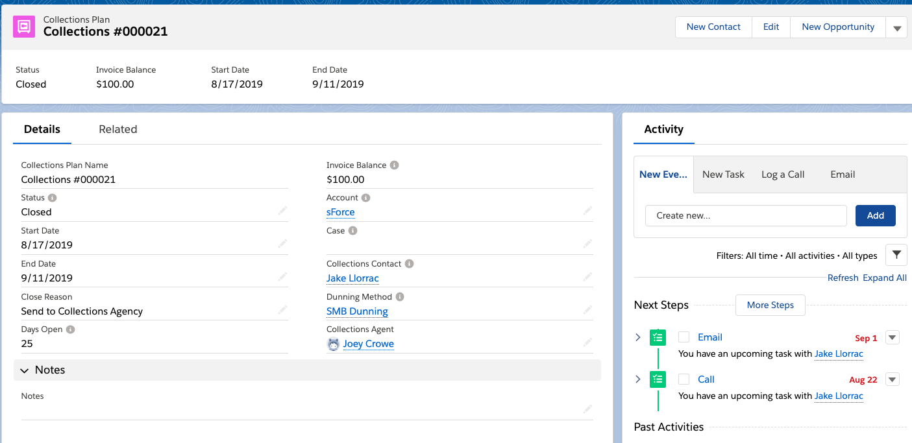Click the Collections Plan app icon

[23, 27]
